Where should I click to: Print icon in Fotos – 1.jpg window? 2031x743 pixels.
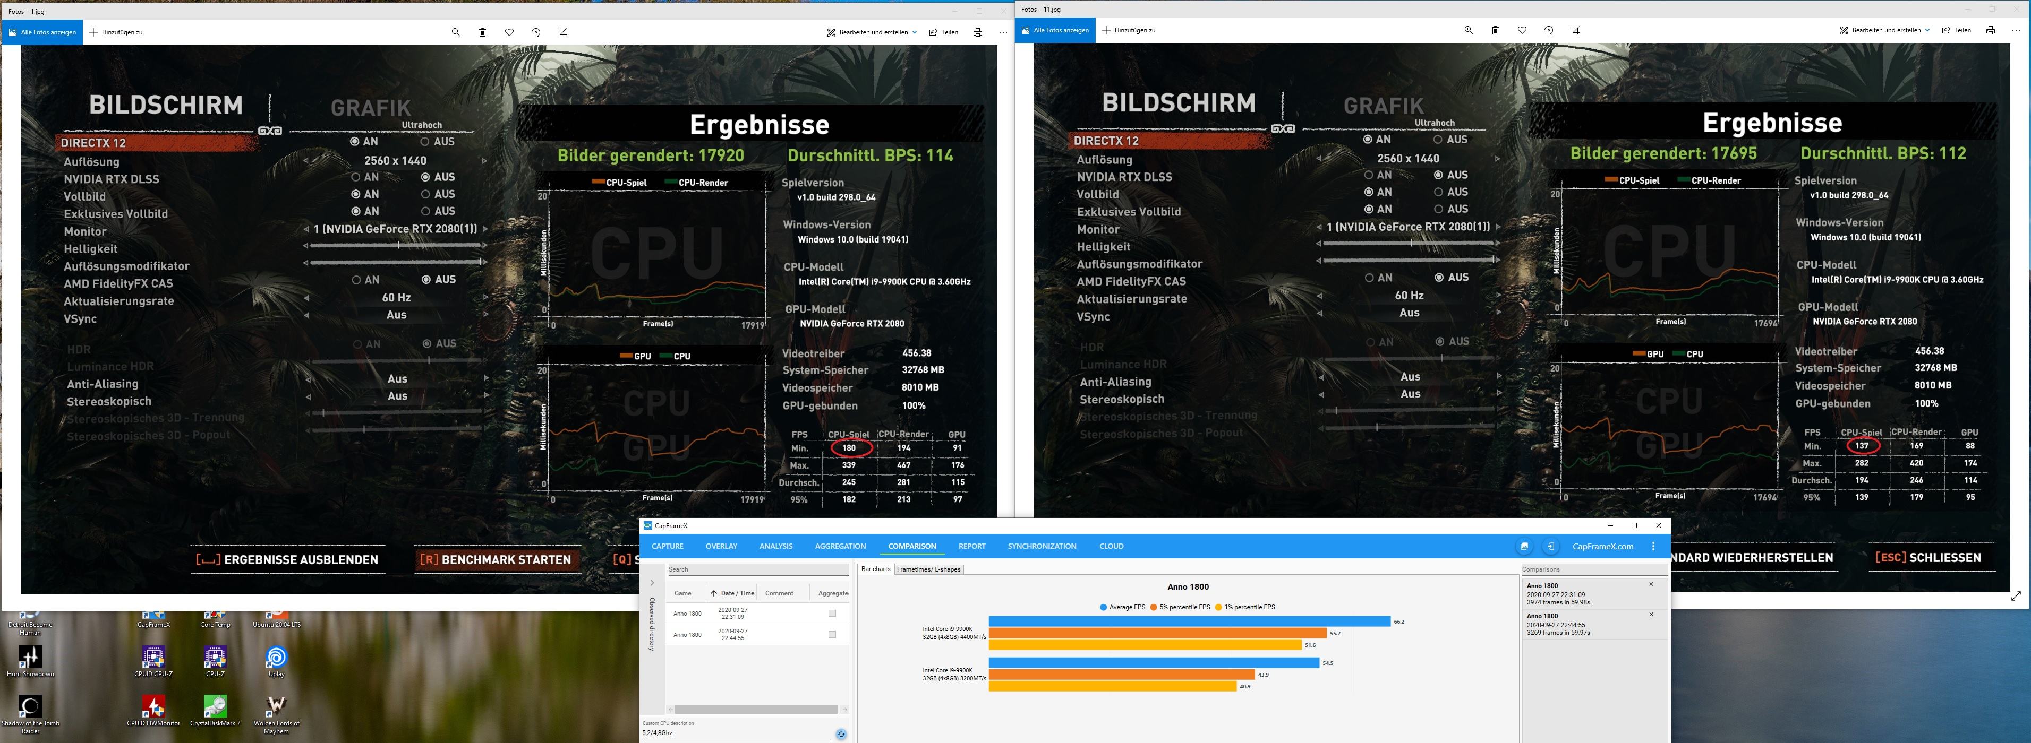[x=978, y=32]
